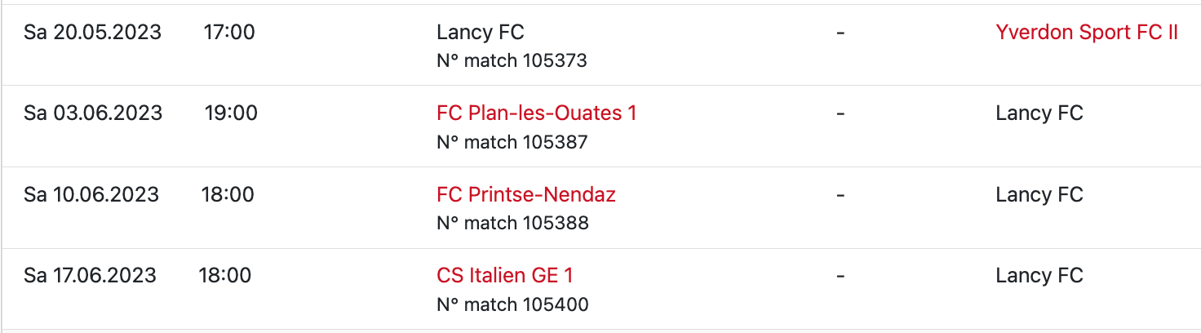Open the FC Printse-Nendaz team link

[x=526, y=194]
